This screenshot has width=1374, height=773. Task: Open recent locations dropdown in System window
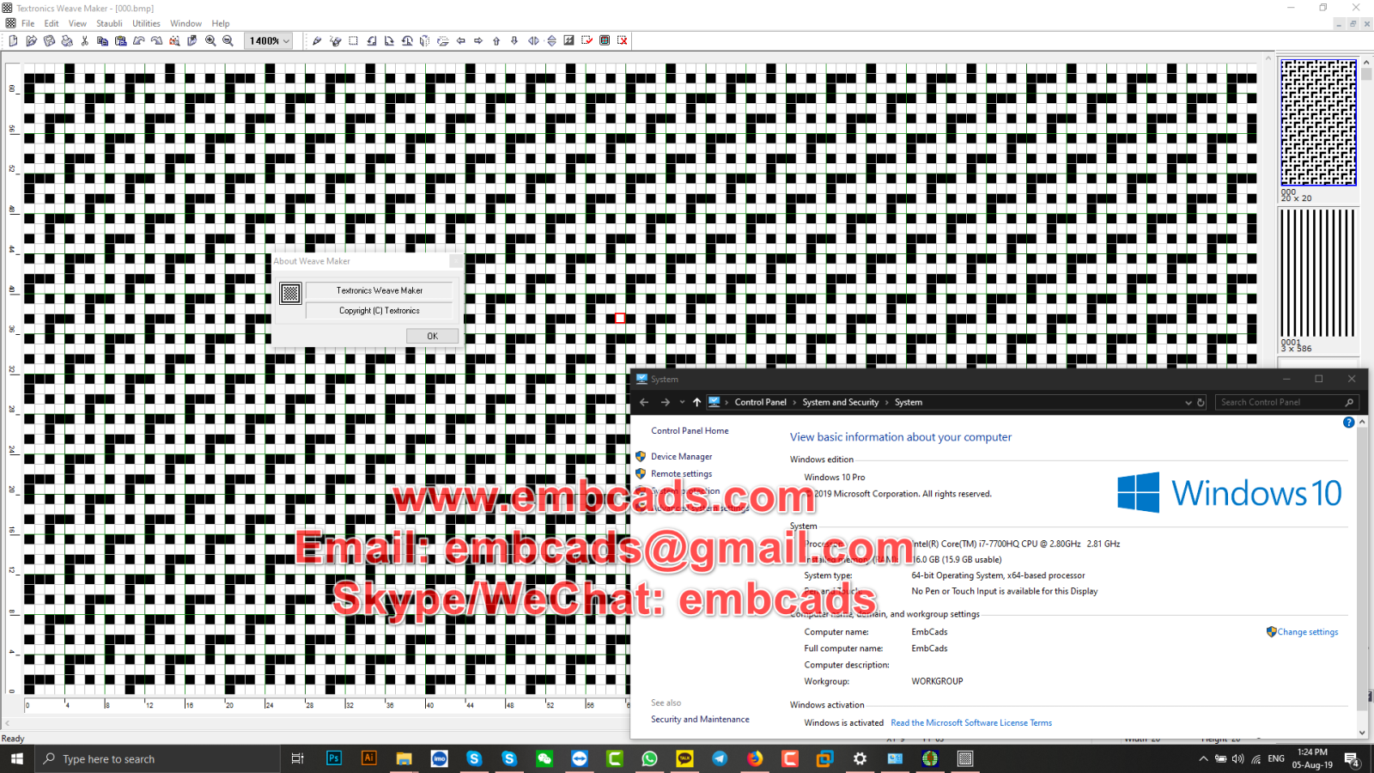coord(682,402)
